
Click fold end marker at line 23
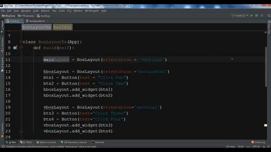(x=21, y=131)
